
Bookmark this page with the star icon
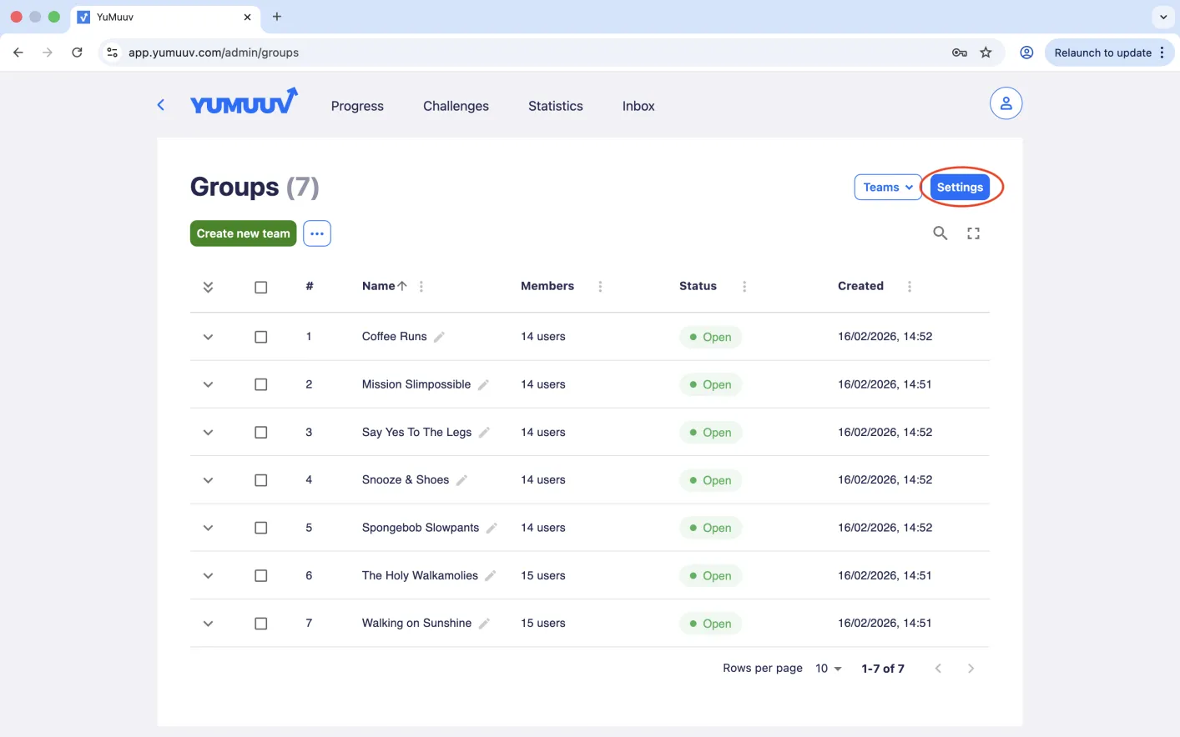986,53
